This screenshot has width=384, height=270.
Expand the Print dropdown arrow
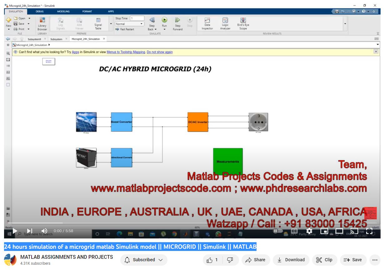click(x=28, y=29)
